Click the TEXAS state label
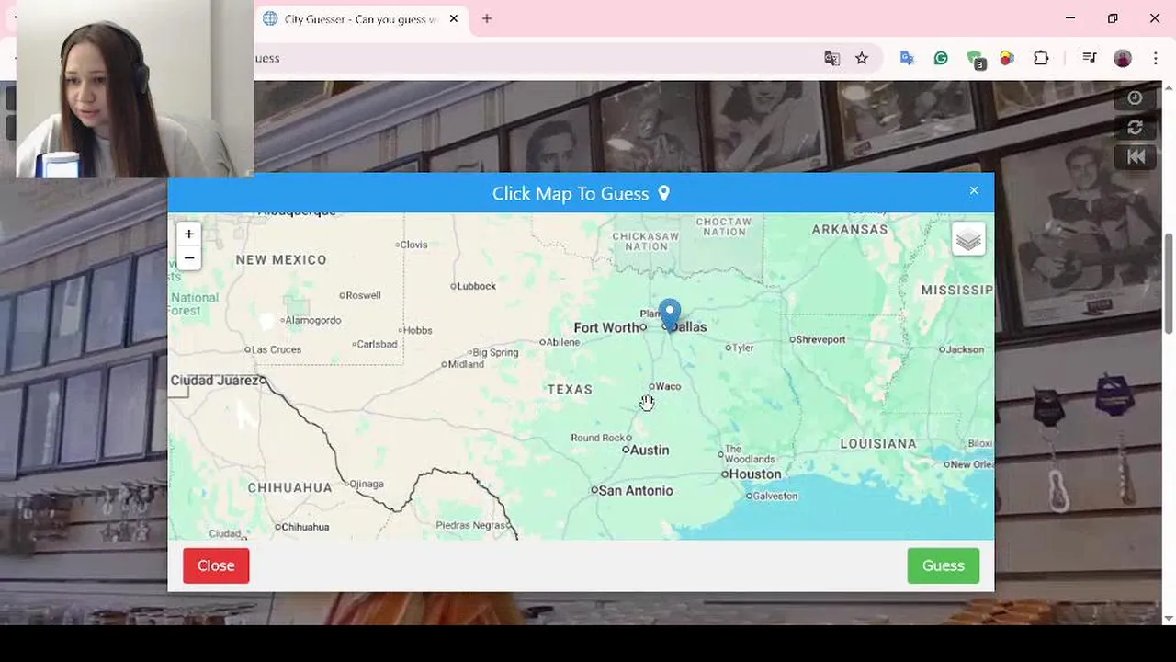 click(570, 390)
